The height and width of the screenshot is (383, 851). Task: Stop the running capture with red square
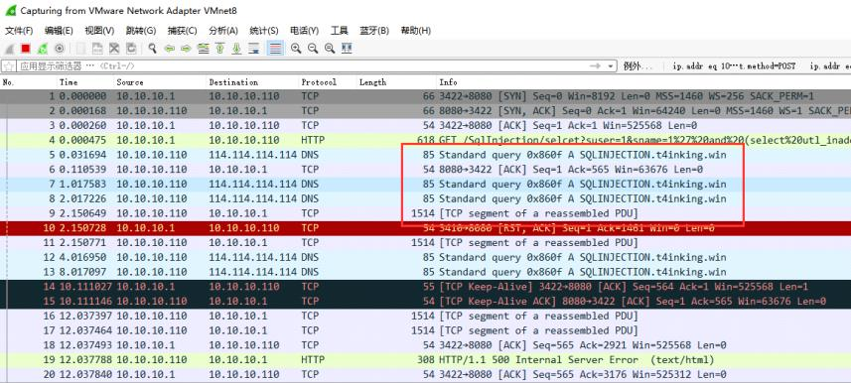click(x=26, y=49)
